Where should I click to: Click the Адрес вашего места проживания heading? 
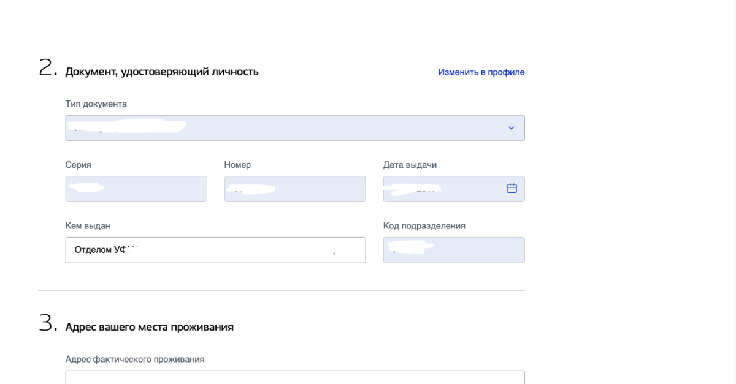coord(149,327)
